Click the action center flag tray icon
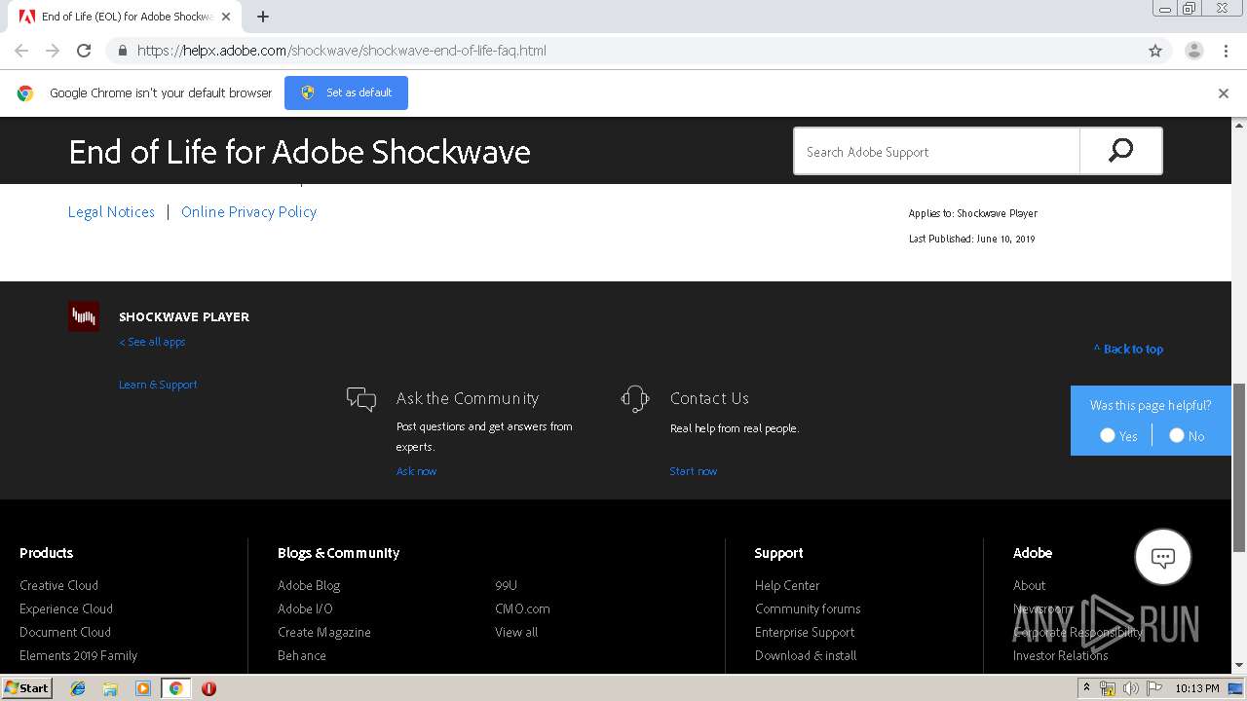1247x701 pixels. click(x=1153, y=688)
